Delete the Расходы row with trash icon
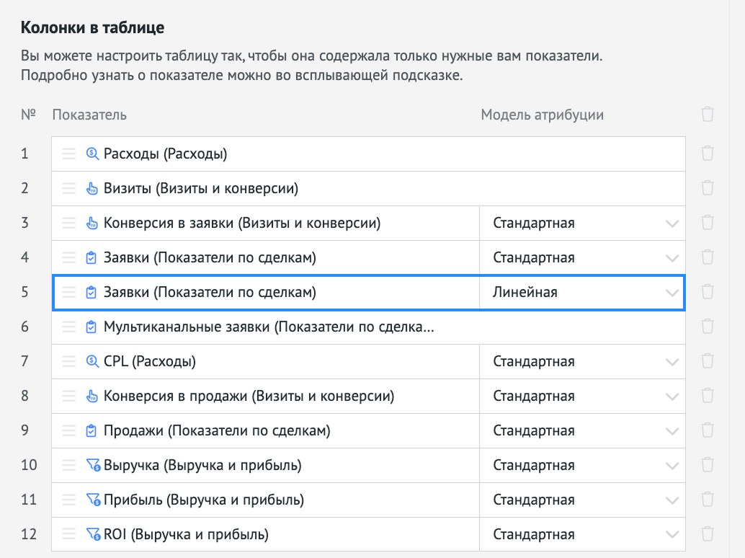 click(x=708, y=154)
